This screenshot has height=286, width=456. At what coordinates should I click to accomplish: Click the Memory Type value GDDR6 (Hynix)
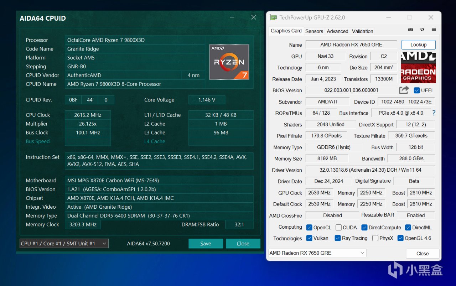tap(334, 147)
